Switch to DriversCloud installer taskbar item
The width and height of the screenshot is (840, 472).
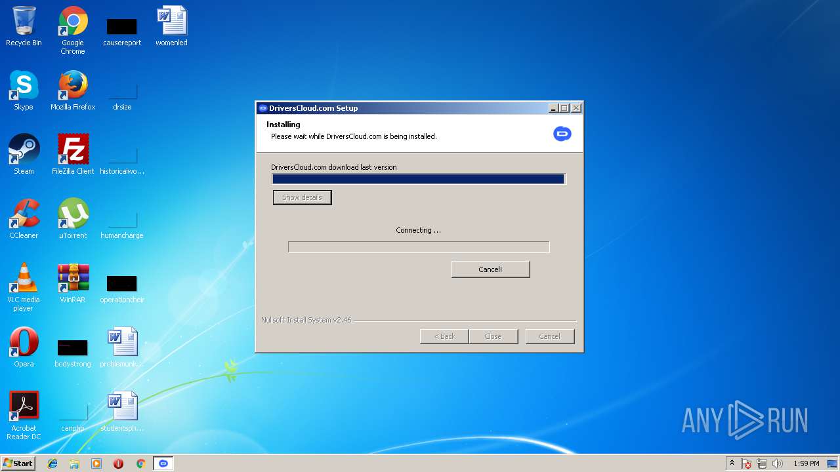point(163,463)
